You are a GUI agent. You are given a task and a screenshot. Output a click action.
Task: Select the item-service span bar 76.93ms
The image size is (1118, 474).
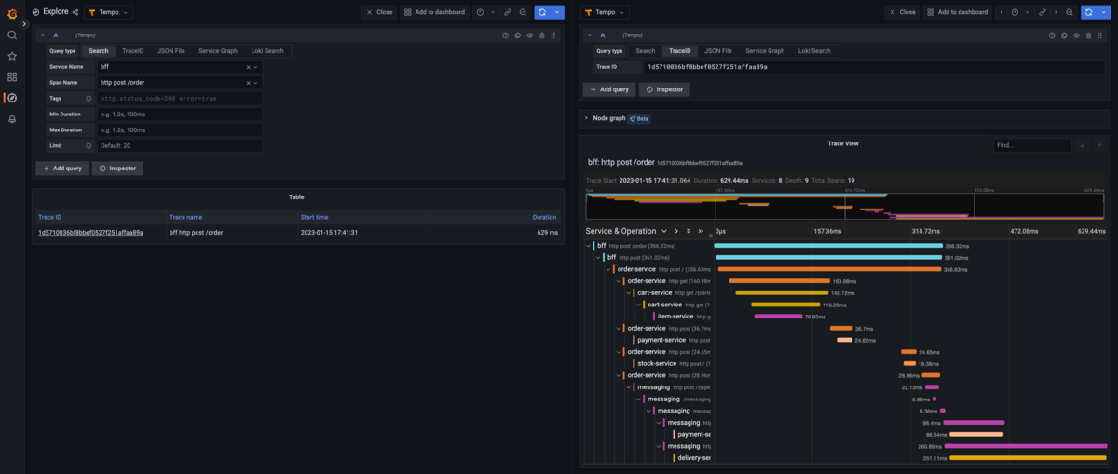tap(778, 316)
